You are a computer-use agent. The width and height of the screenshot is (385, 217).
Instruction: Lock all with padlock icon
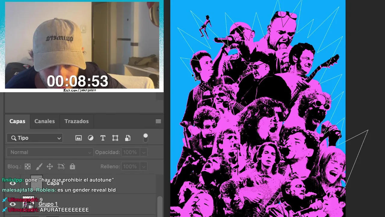[72, 166]
